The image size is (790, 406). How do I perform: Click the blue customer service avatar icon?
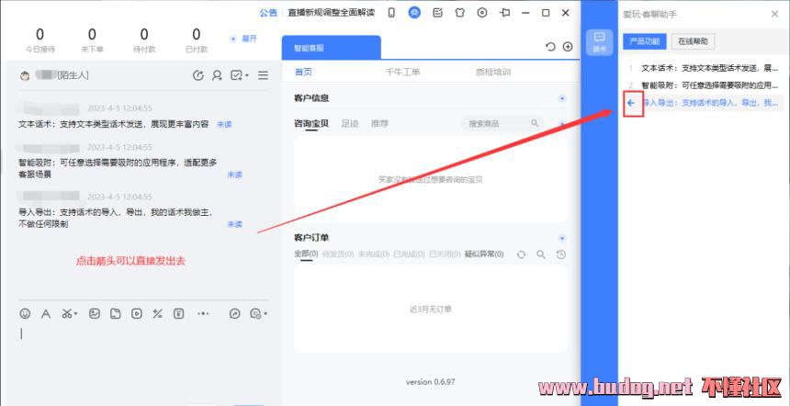pyautogui.click(x=414, y=13)
